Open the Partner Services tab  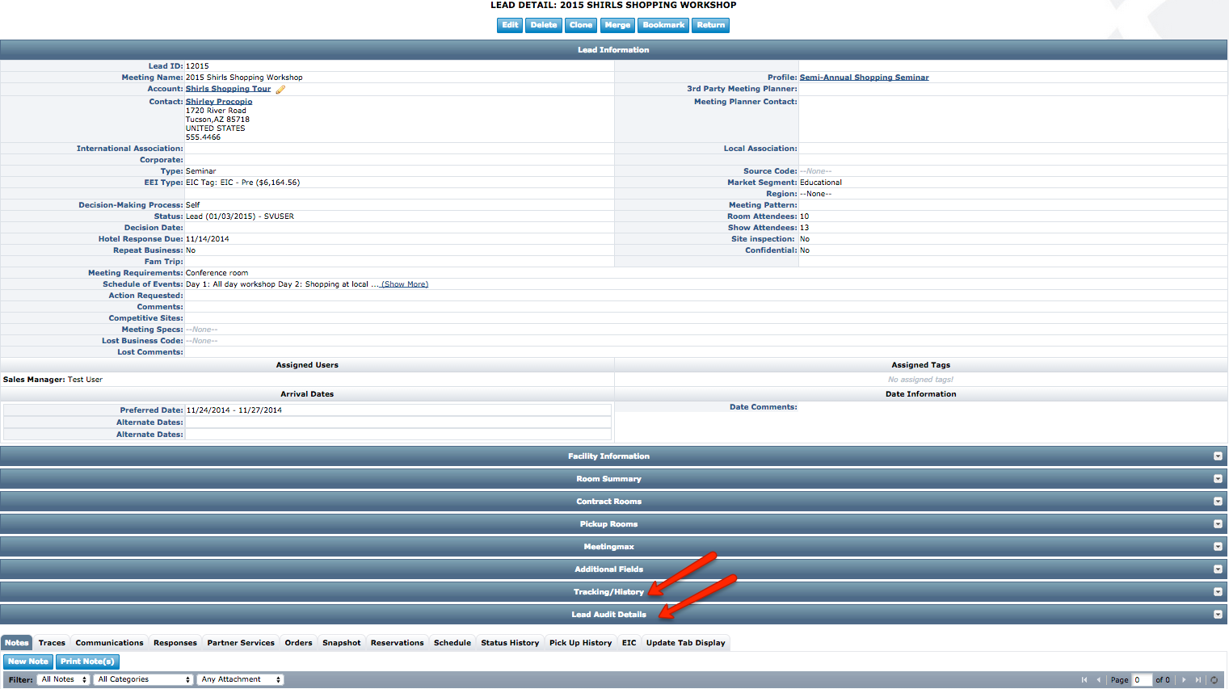[241, 643]
